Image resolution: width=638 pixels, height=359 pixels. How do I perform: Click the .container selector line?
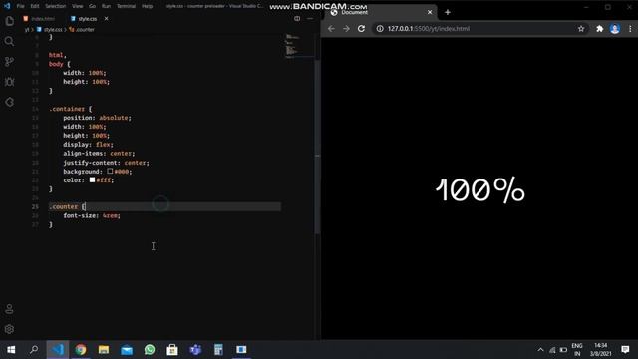click(x=70, y=109)
